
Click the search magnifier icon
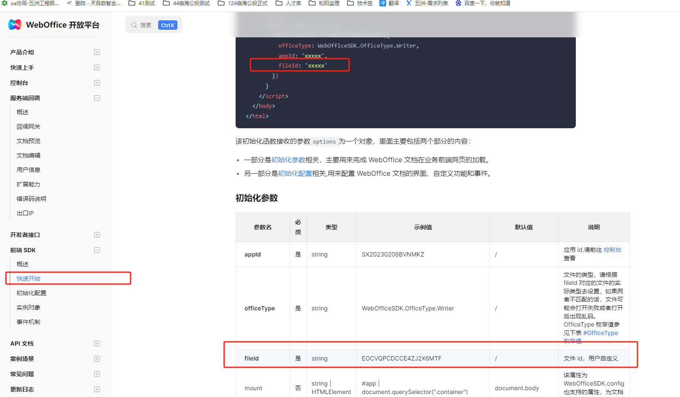[x=134, y=25]
